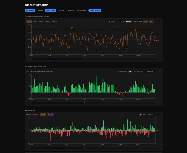Click Draw Level in moving average panel
Viewport: 187px width, 153px height.
tap(137, 21)
